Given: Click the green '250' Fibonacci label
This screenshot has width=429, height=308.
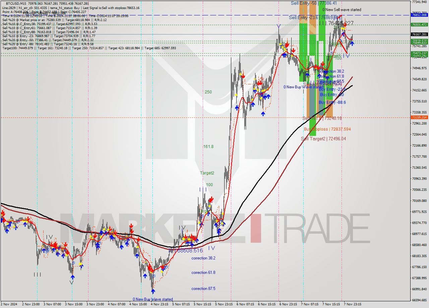Looking at the screenshot, I should coord(208,92).
